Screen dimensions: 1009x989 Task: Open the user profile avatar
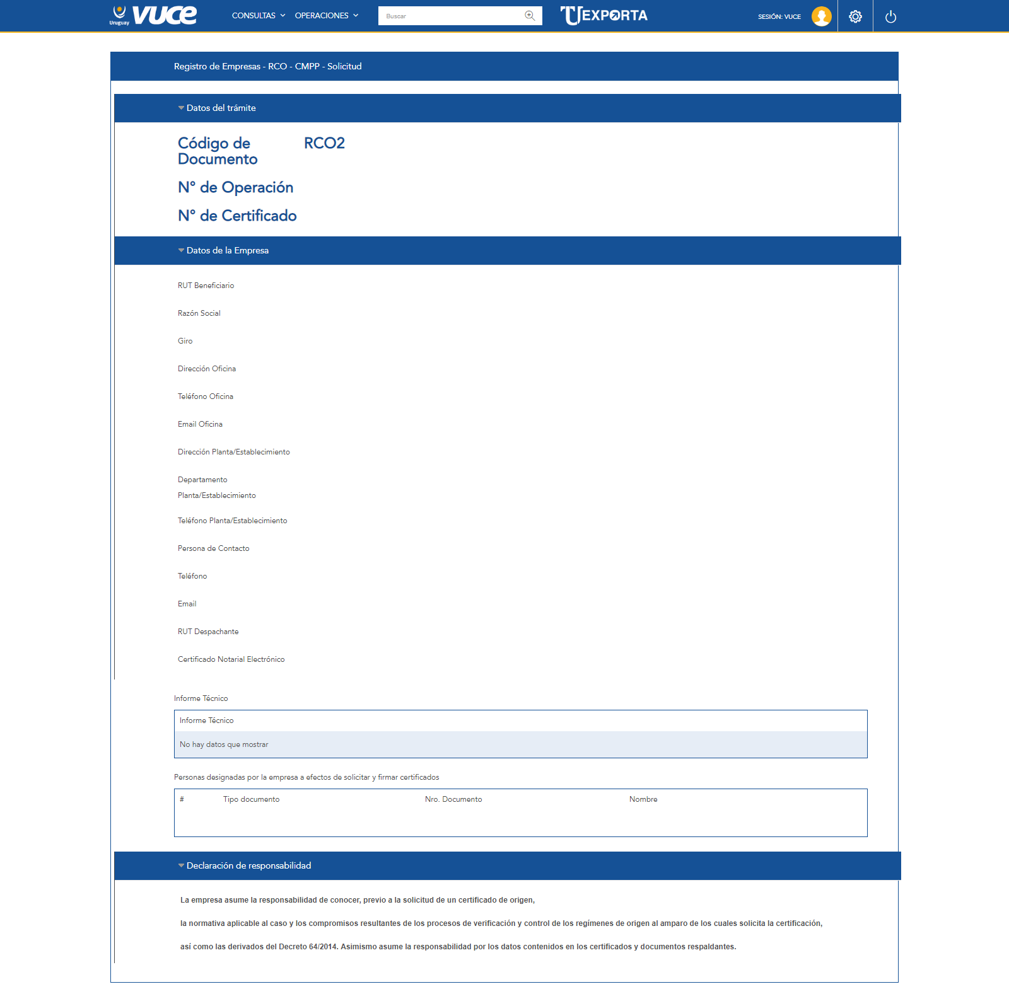click(821, 16)
